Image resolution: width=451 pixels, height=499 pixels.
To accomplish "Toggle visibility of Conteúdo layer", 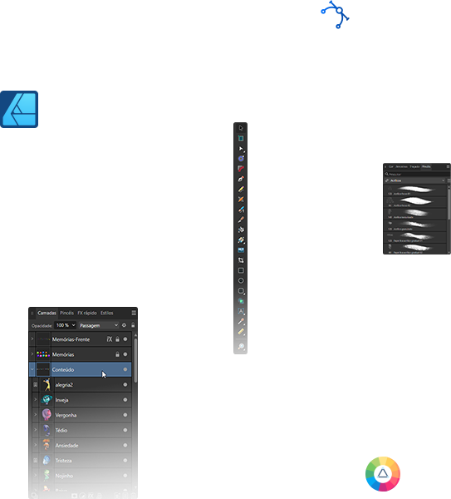I will point(125,369).
